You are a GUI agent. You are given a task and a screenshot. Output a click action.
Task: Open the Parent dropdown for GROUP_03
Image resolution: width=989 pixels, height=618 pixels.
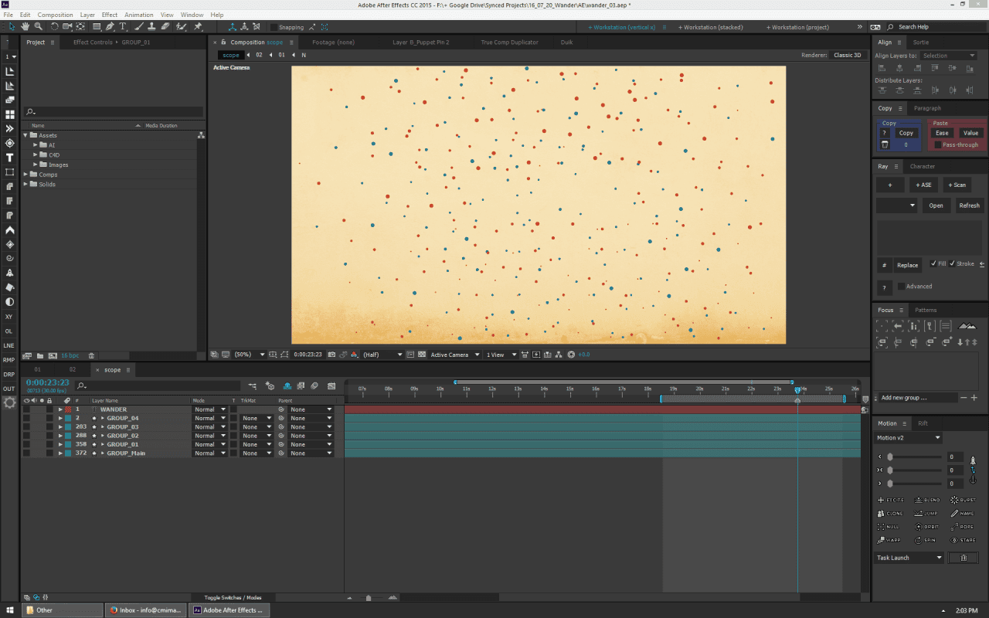pos(311,426)
